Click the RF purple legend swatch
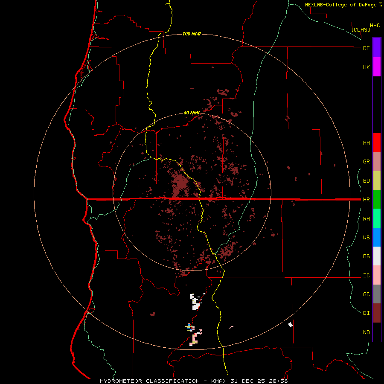 (377, 48)
